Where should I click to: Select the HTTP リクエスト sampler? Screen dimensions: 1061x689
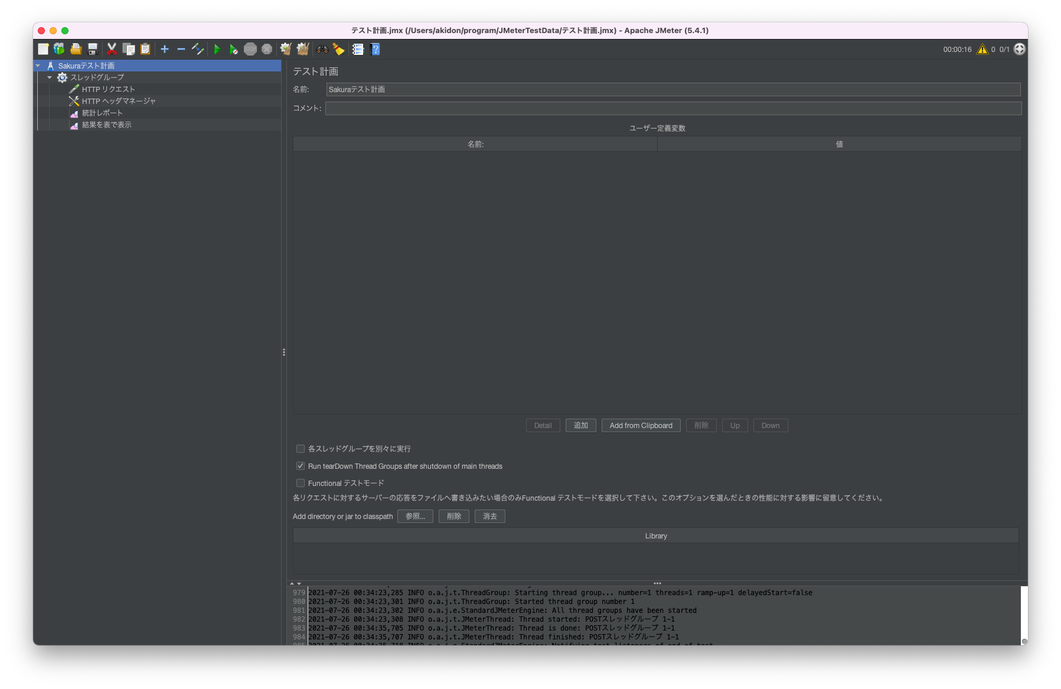click(109, 89)
